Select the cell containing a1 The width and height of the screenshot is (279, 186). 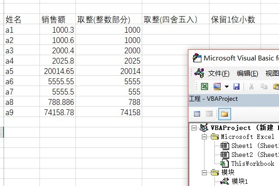[x=22, y=29]
